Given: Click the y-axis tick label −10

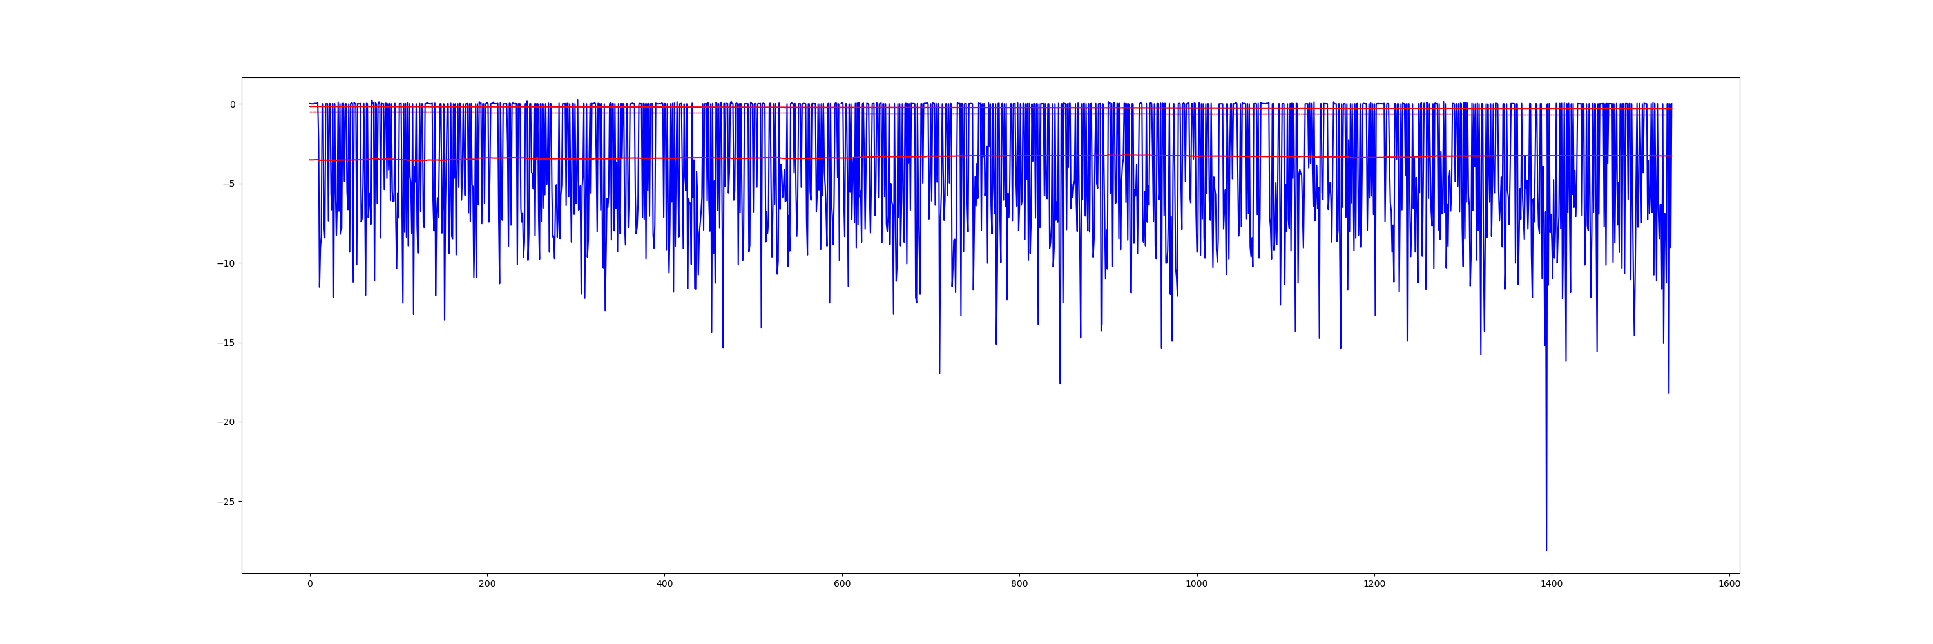Looking at the screenshot, I should 226,263.
